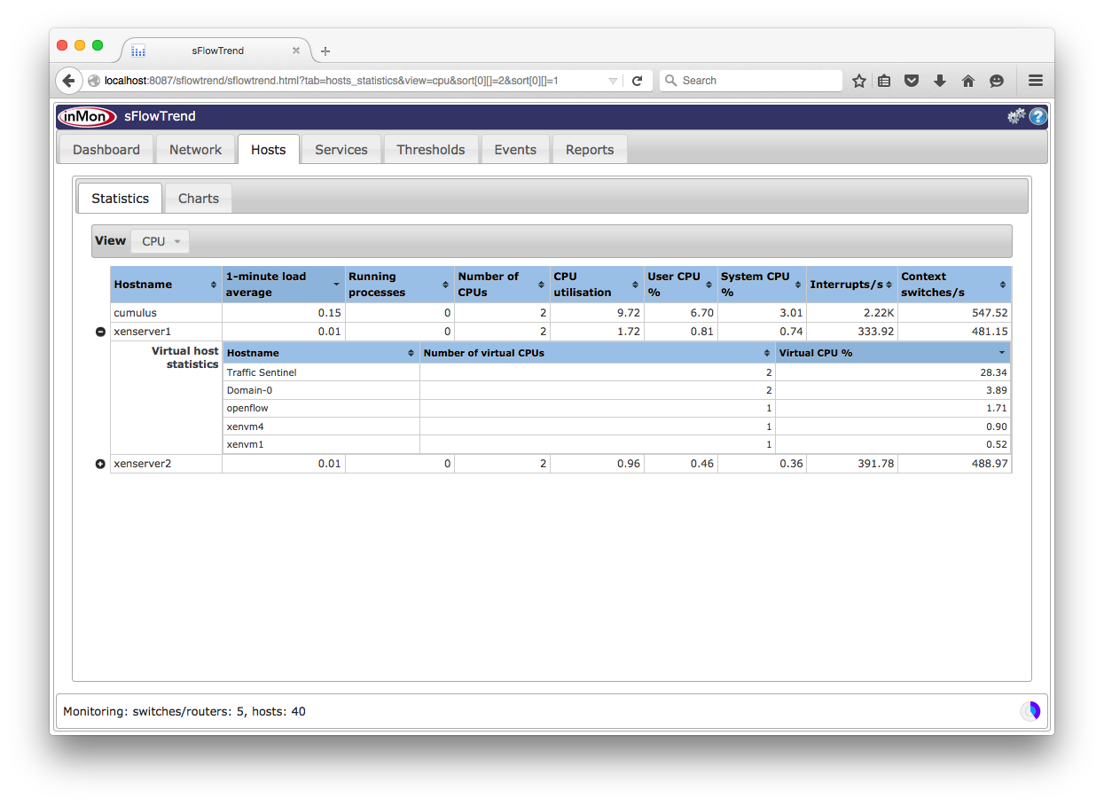
Task: Open the CPU view dropdown
Action: click(160, 241)
